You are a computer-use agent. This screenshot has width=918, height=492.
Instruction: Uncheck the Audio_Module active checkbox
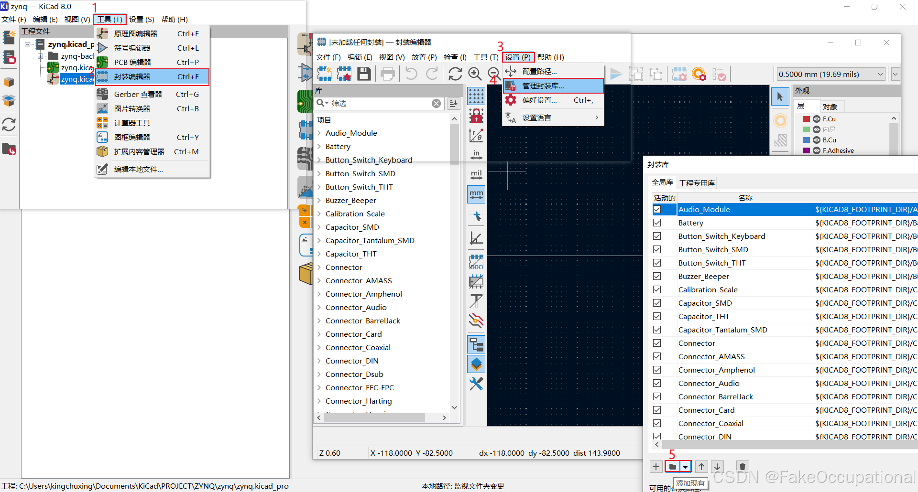[x=657, y=209]
